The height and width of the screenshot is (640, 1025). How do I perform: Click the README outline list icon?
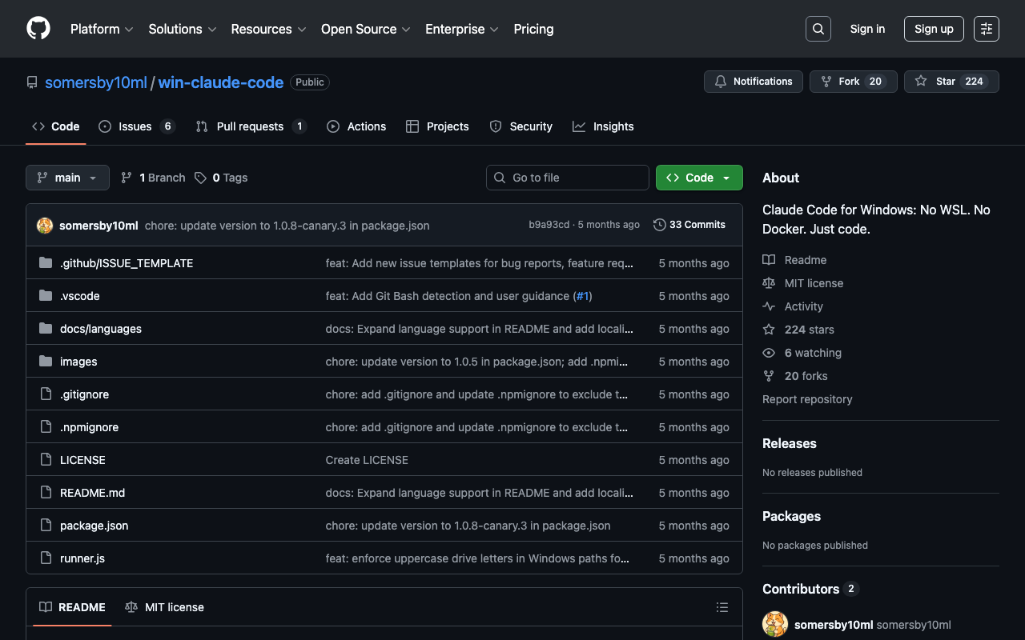tap(722, 607)
